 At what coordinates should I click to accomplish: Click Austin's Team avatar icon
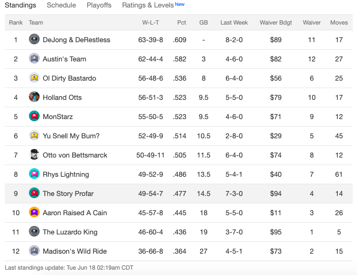point(34,58)
